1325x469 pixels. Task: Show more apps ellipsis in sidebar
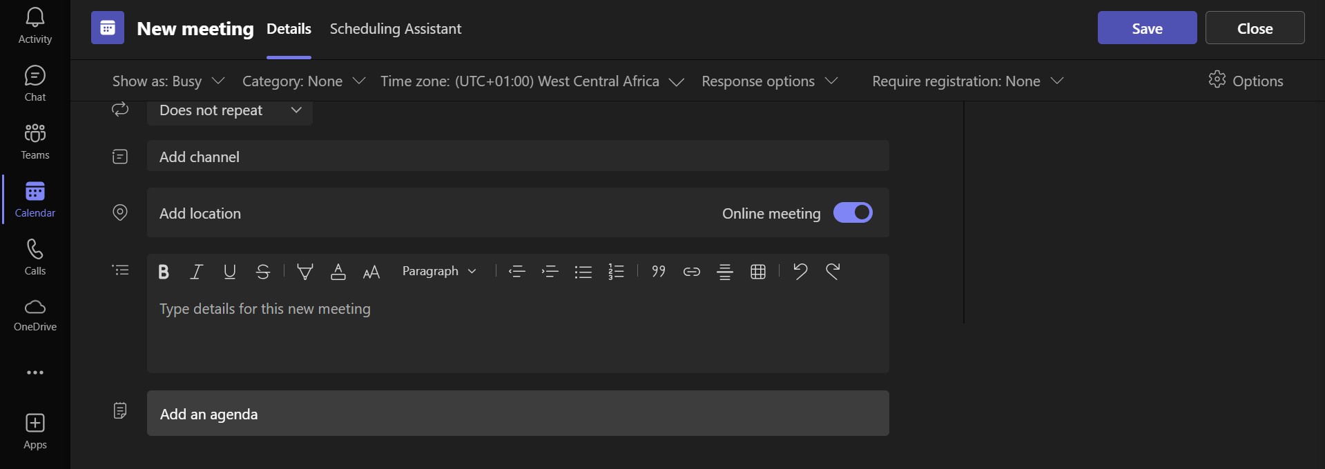[35, 372]
